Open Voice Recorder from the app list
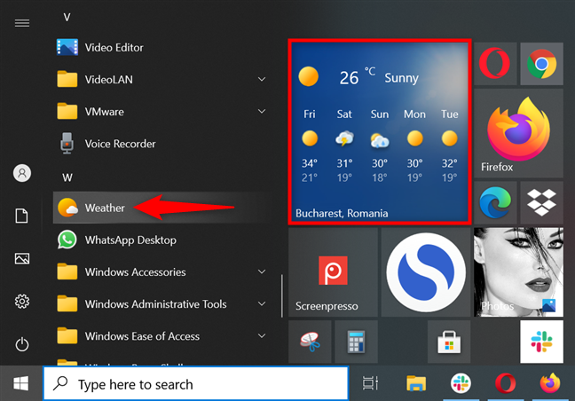Viewport: 575px width, 401px height. click(x=120, y=144)
